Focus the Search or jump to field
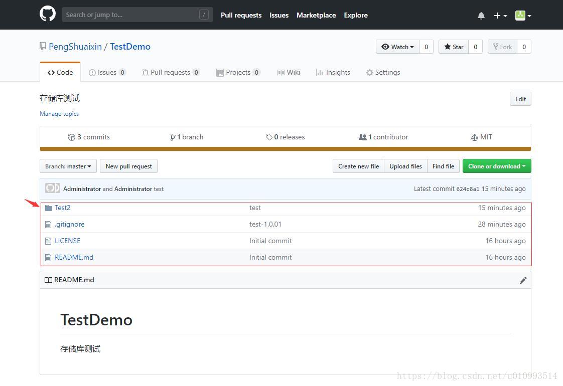The width and height of the screenshot is (563, 386). 137,15
